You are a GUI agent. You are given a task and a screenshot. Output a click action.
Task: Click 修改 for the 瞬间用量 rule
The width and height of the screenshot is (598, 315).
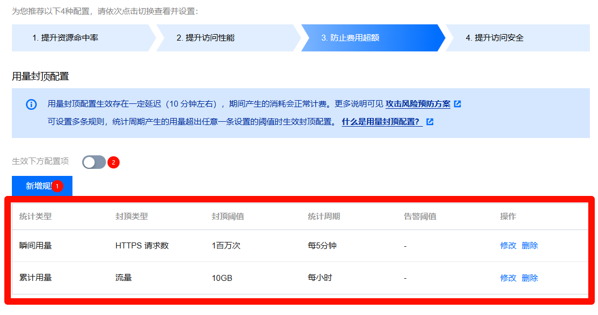click(x=508, y=246)
